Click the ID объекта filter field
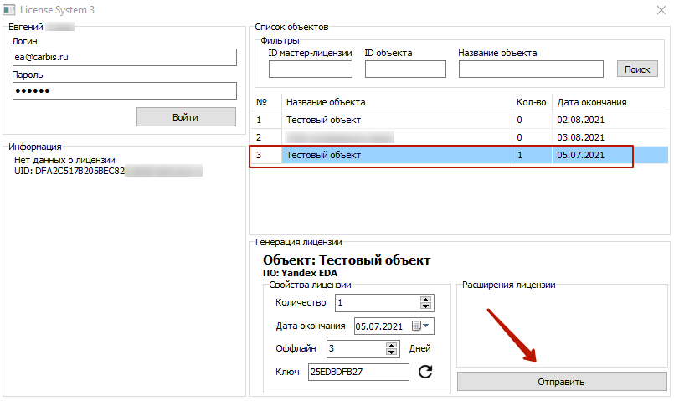 [405, 69]
